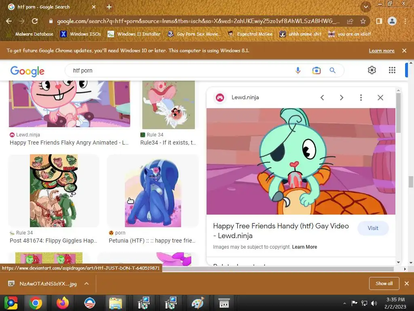The width and height of the screenshot is (414, 311).
Task: Share this page from the address bar
Action: [x=350, y=21]
